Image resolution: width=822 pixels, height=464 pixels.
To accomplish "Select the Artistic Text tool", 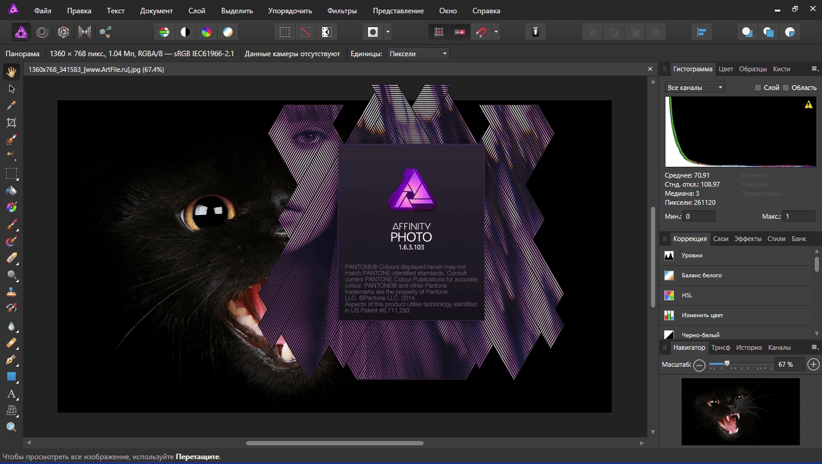I will (x=11, y=393).
